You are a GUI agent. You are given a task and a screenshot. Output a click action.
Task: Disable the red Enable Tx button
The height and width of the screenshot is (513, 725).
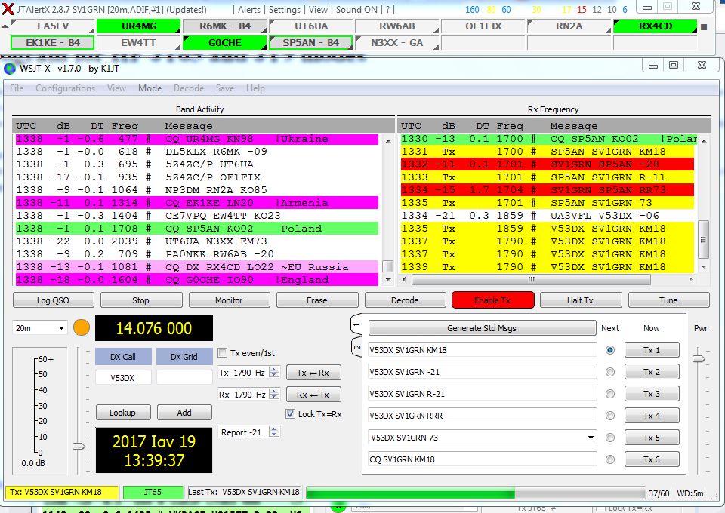coord(492,300)
